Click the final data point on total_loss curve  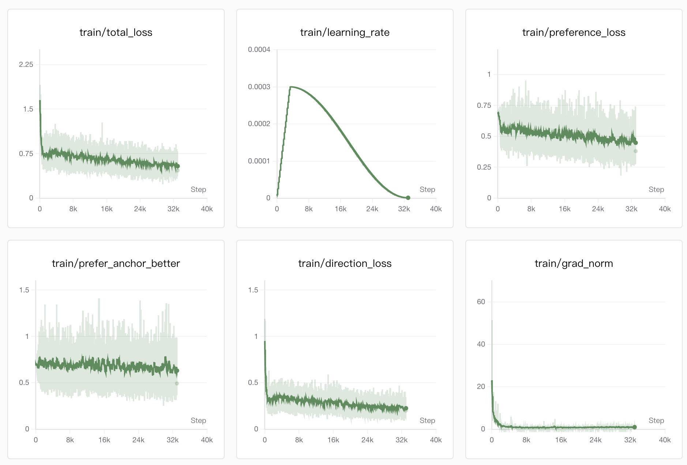click(177, 166)
